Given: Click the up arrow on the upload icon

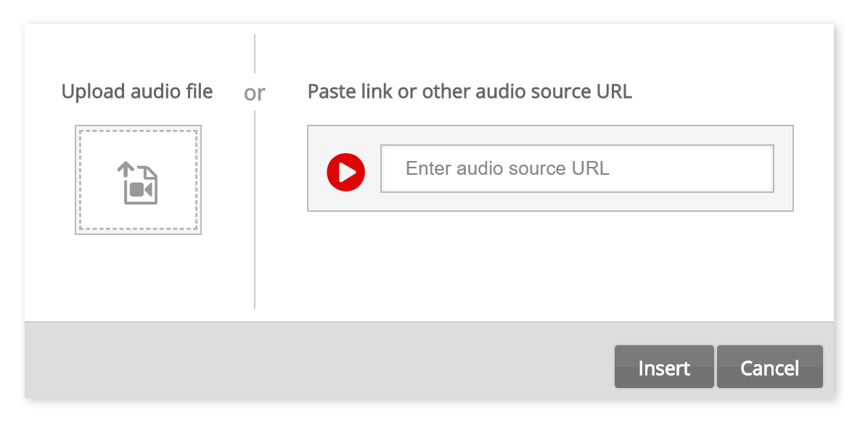Looking at the screenshot, I should tap(126, 169).
